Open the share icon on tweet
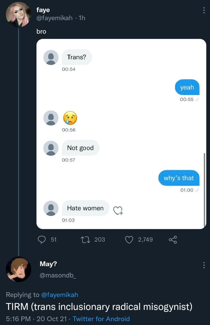Image resolution: width=210 pixels, height=325 pixels. click(x=173, y=239)
